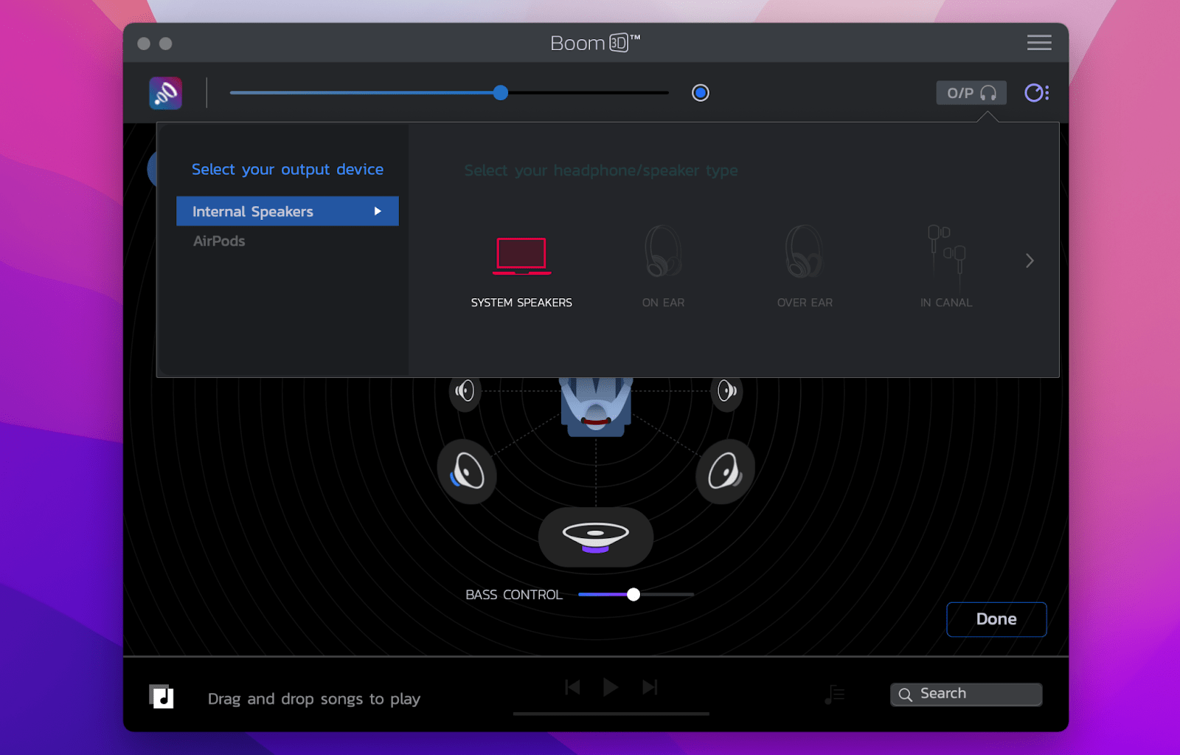Image resolution: width=1180 pixels, height=755 pixels.
Task: Open the O/P output device selector
Action: 971,92
